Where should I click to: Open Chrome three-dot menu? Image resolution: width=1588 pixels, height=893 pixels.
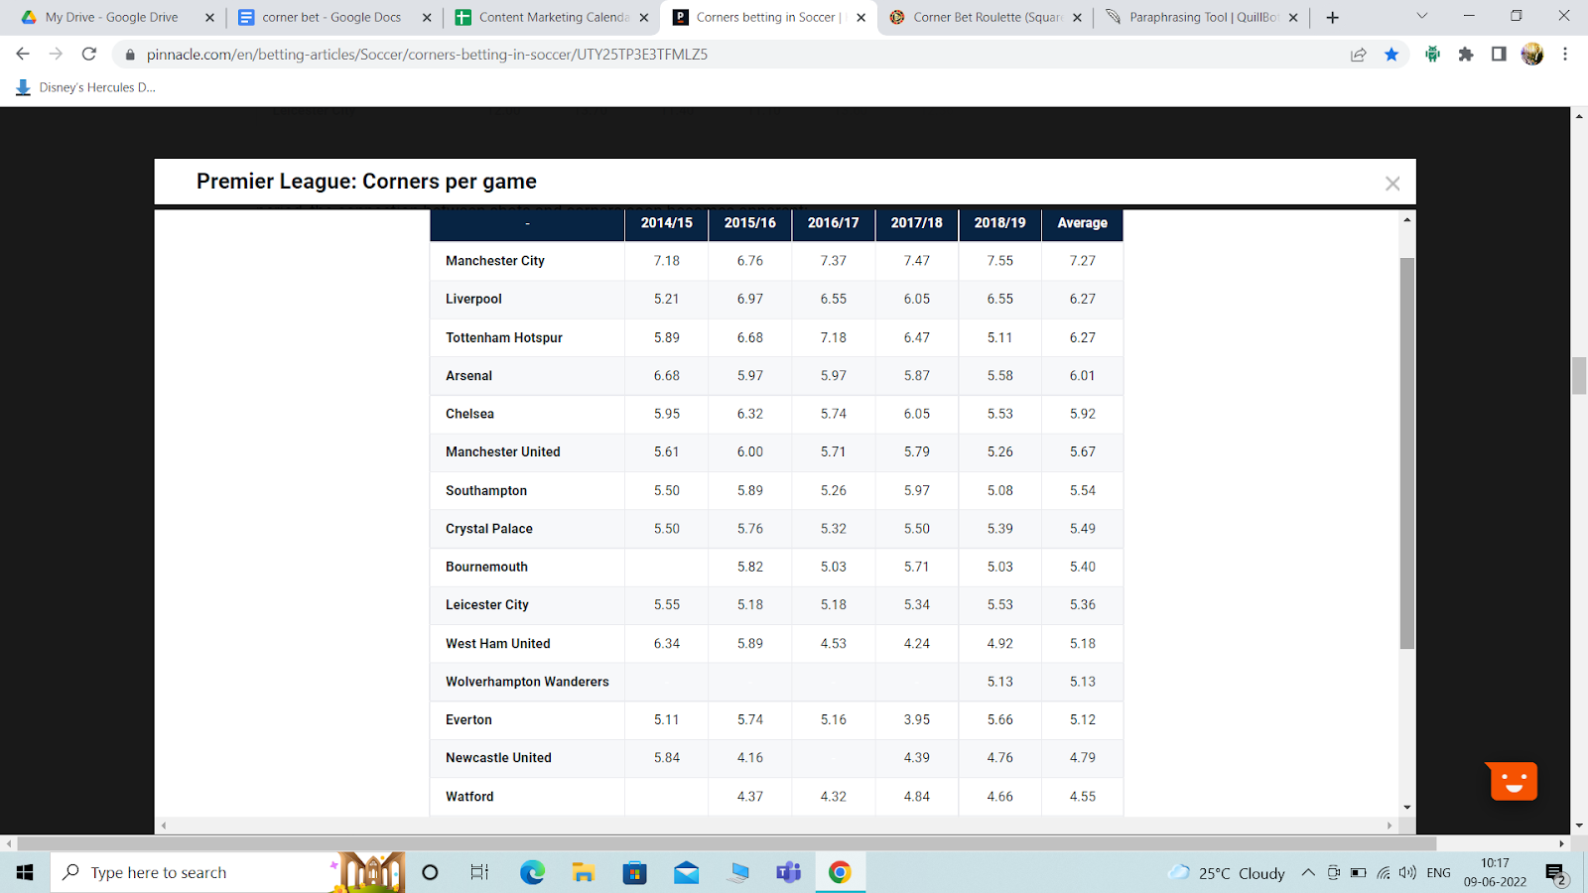[x=1565, y=55]
